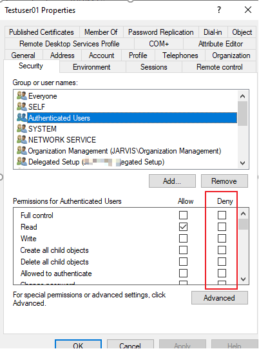The height and width of the screenshot is (349, 259).
Task: Check Deny for Full control
Action: [222, 215]
